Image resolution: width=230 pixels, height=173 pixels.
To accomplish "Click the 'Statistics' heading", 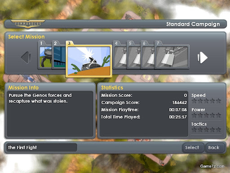I will 112,87.
